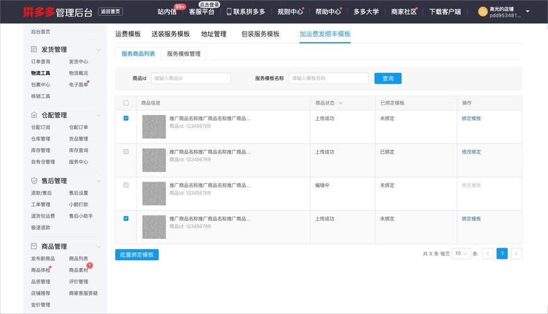Switch to 包装服务模板 tab
The height and width of the screenshot is (314, 548).
pyautogui.click(x=260, y=34)
